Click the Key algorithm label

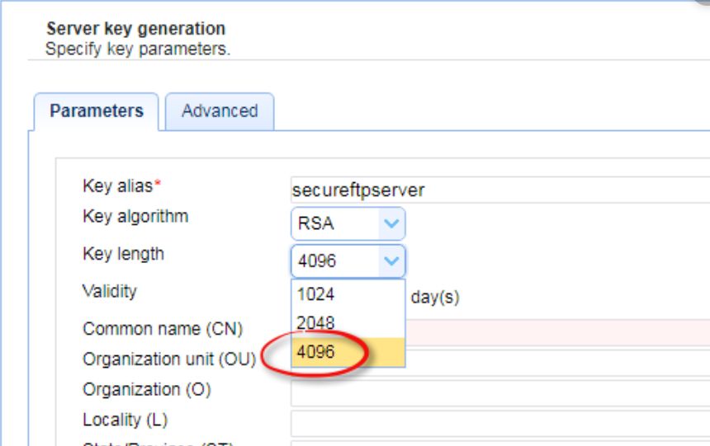[x=135, y=216]
